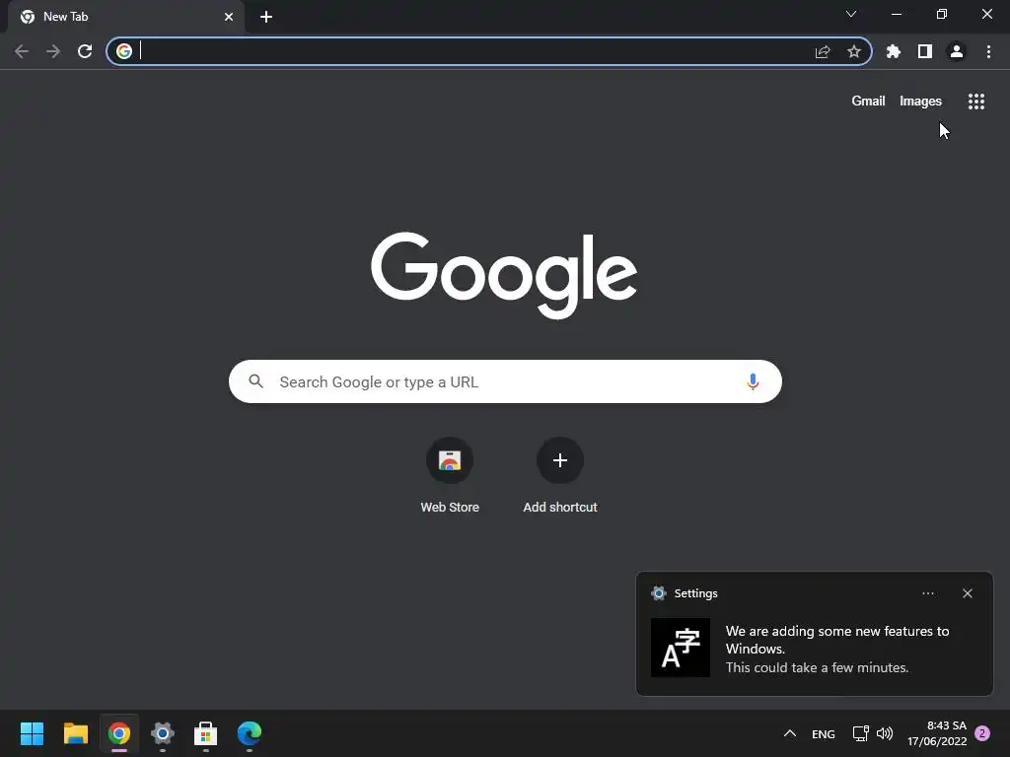Click the Google icon in address bar
The height and width of the screenshot is (757, 1010).
124,51
